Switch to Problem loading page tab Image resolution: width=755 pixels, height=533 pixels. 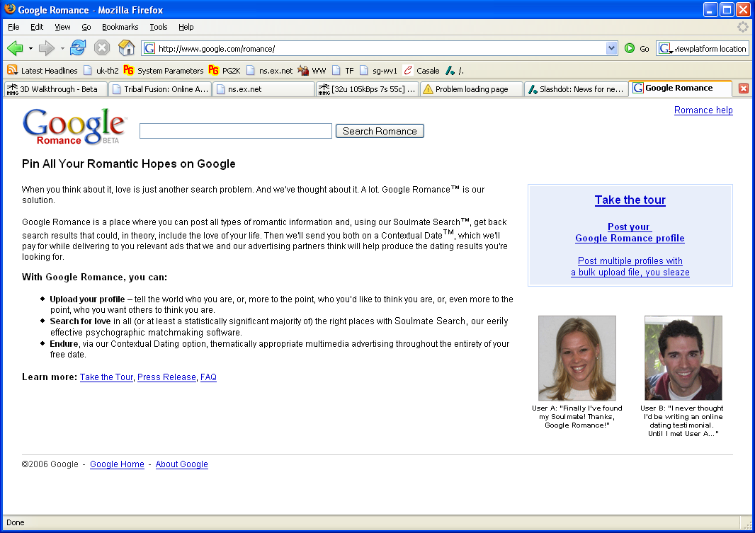click(x=472, y=89)
